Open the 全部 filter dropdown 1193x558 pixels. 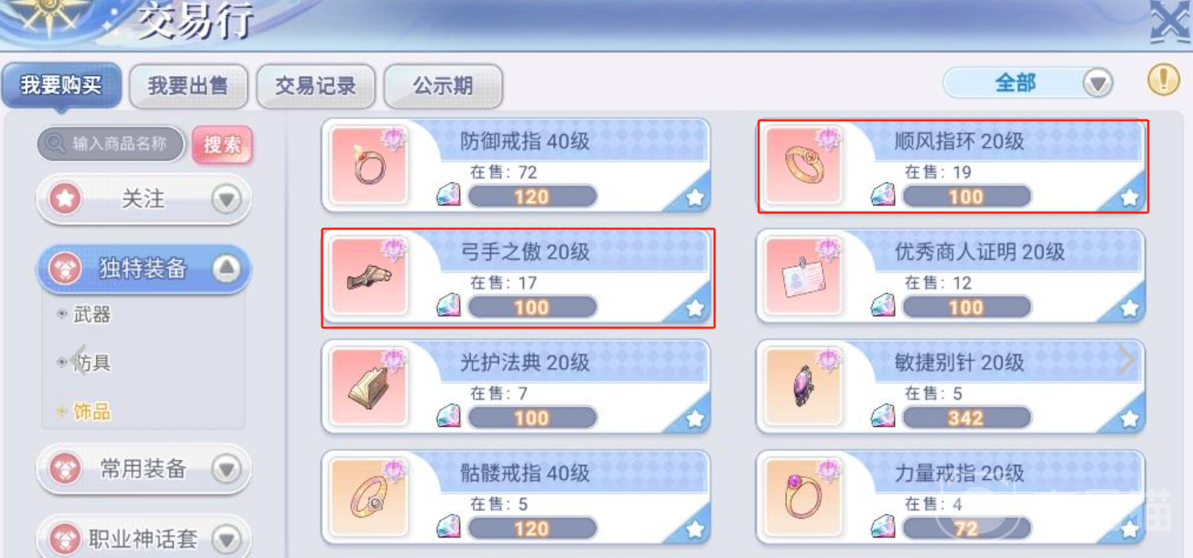point(1028,83)
